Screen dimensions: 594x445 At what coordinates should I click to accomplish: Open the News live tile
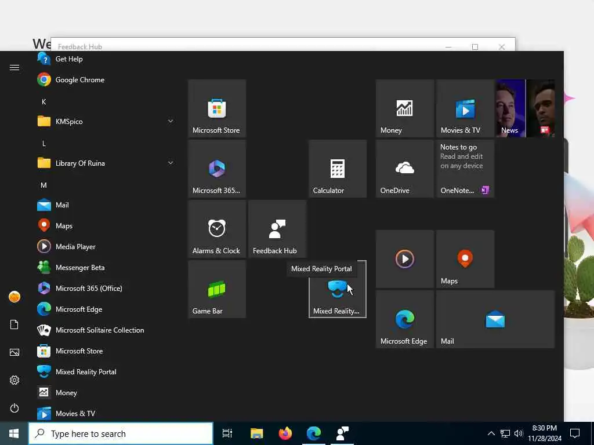pos(526,108)
